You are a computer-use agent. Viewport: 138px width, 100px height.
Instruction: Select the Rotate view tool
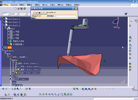(x=49, y=94)
